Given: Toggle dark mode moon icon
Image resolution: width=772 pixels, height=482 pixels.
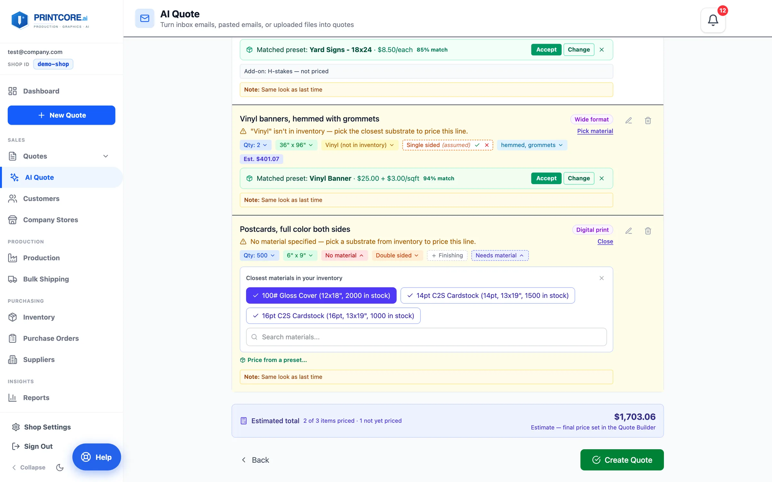Looking at the screenshot, I should click(60, 467).
